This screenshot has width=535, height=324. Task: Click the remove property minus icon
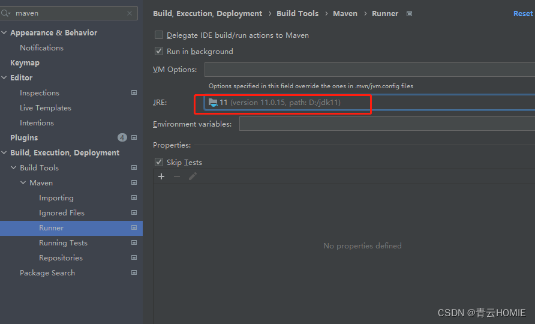tap(177, 176)
